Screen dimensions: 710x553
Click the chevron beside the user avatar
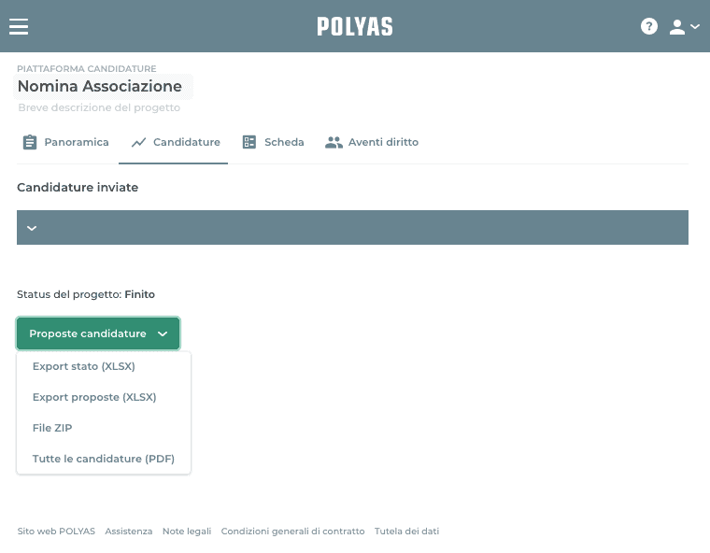tap(695, 27)
